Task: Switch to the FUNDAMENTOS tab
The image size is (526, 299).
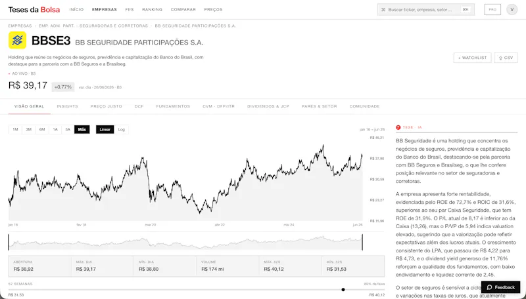Action: click(173, 106)
